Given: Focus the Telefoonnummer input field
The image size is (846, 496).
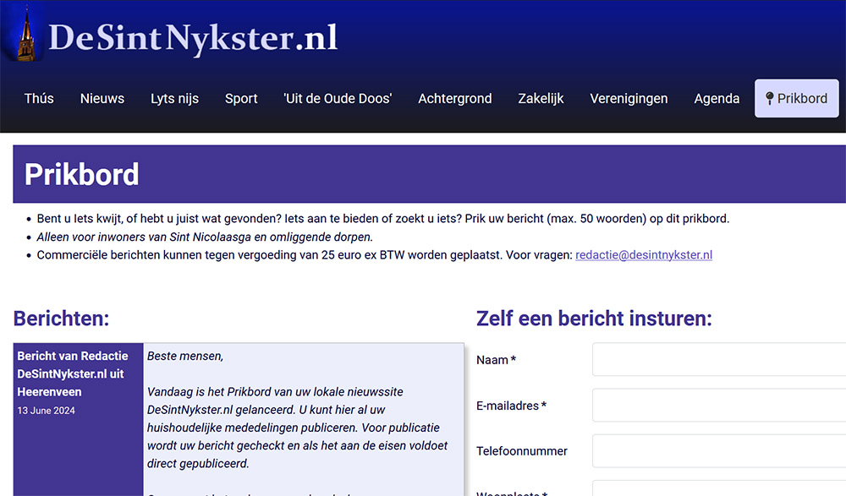Looking at the screenshot, I should pyautogui.click(x=718, y=450).
